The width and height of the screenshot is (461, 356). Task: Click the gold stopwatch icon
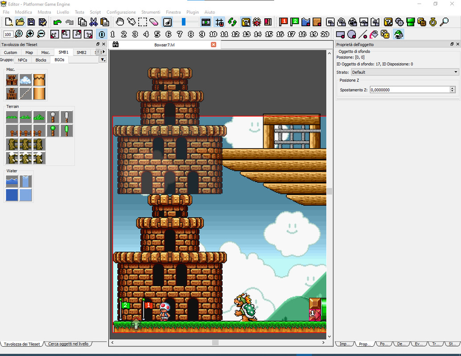pyautogui.click(x=433, y=22)
